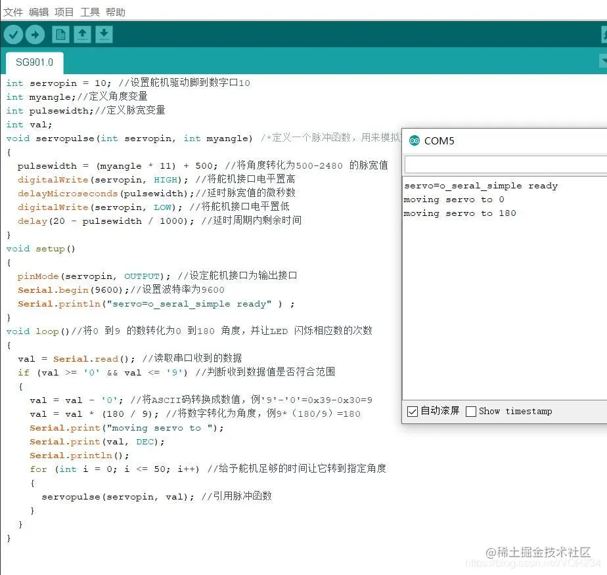Open the 文件 menu

[x=13, y=12]
